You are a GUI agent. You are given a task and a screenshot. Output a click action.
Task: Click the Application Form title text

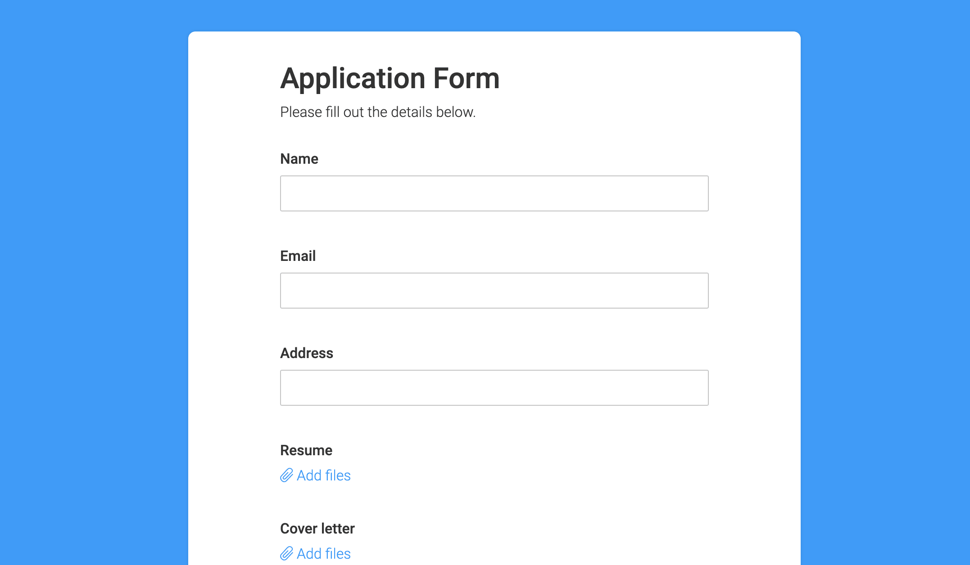pyautogui.click(x=390, y=78)
